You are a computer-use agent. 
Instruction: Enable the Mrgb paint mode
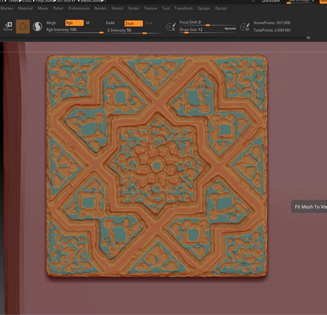[51, 23]
